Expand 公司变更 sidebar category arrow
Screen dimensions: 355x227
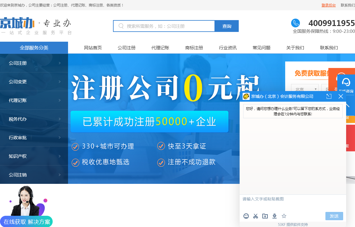[59, 82]
